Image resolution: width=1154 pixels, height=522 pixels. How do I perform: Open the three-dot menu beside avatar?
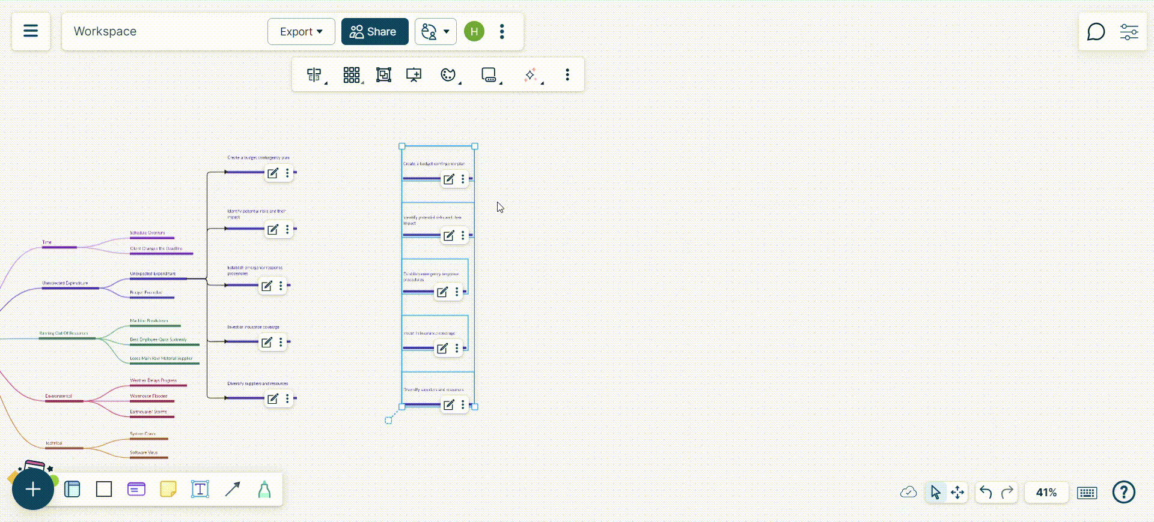502,32
